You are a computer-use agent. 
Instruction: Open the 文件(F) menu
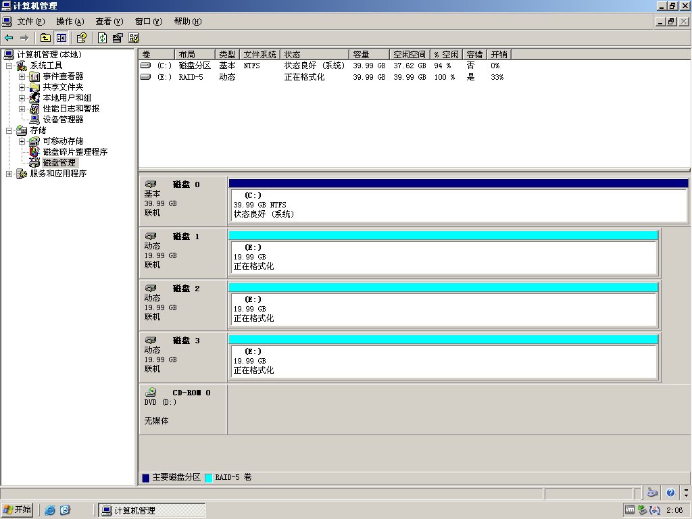pyautogui.click(x=31, y=21)
